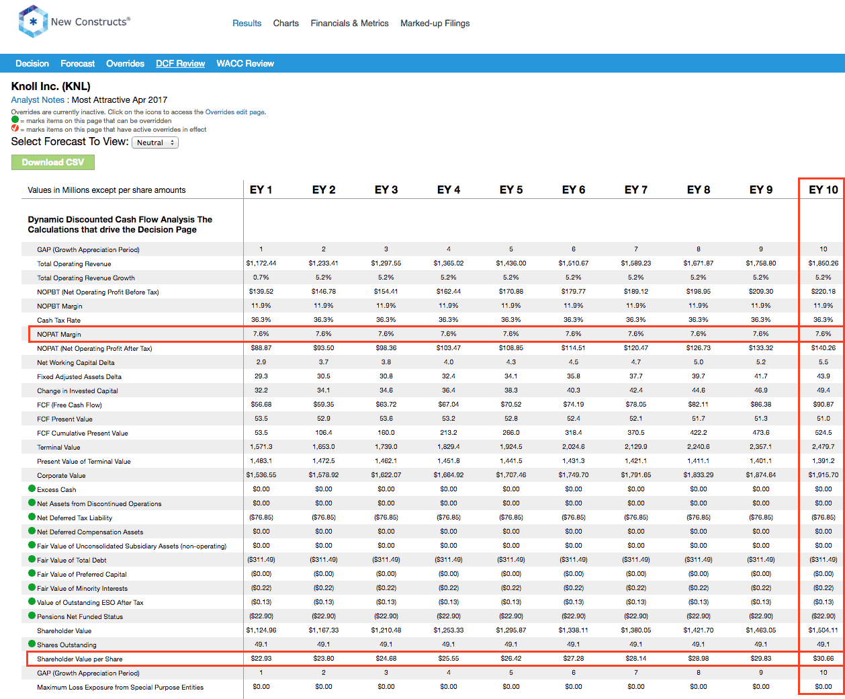Go to the Overrides page

pos(126,63)
